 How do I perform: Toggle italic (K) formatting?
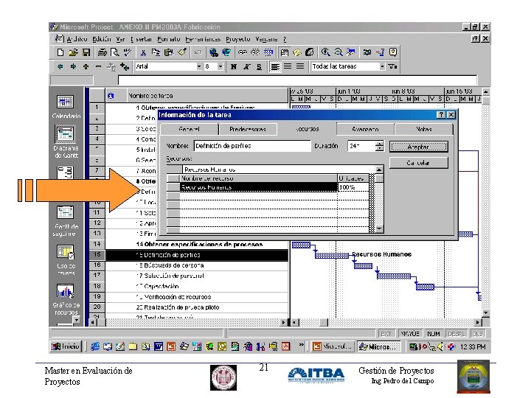(x=246, y=66)
